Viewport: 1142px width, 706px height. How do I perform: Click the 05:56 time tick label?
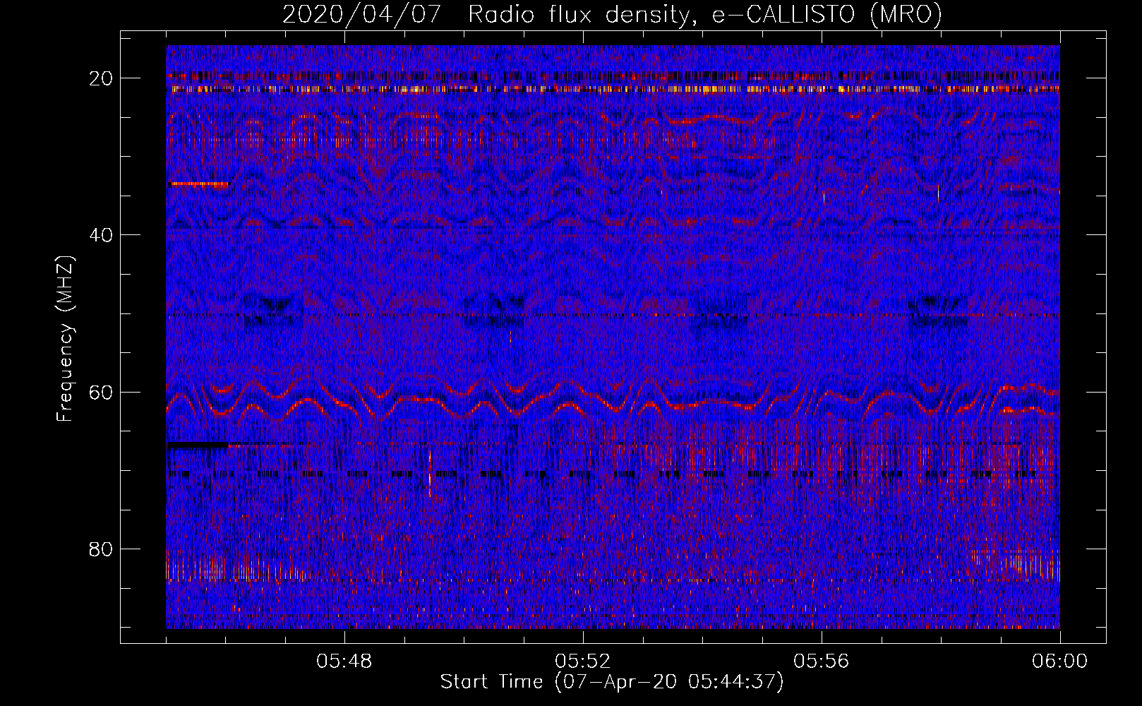pos(822,662)
